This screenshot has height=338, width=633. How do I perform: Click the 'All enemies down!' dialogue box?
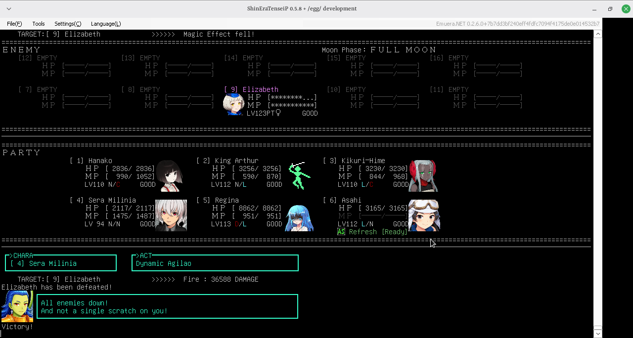click(x=168, y=306)
